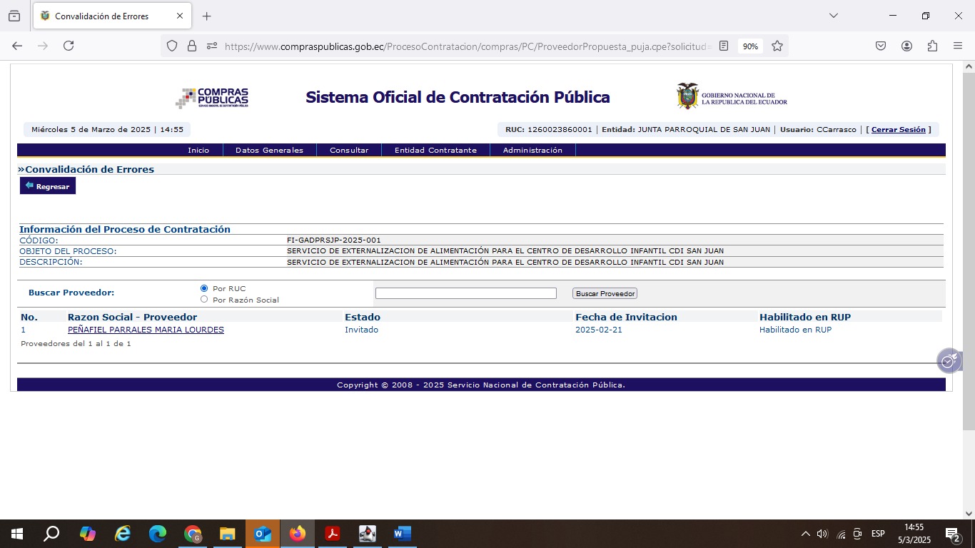
Task: Click the Regresar back-arrow button
Action: (48, 186)
